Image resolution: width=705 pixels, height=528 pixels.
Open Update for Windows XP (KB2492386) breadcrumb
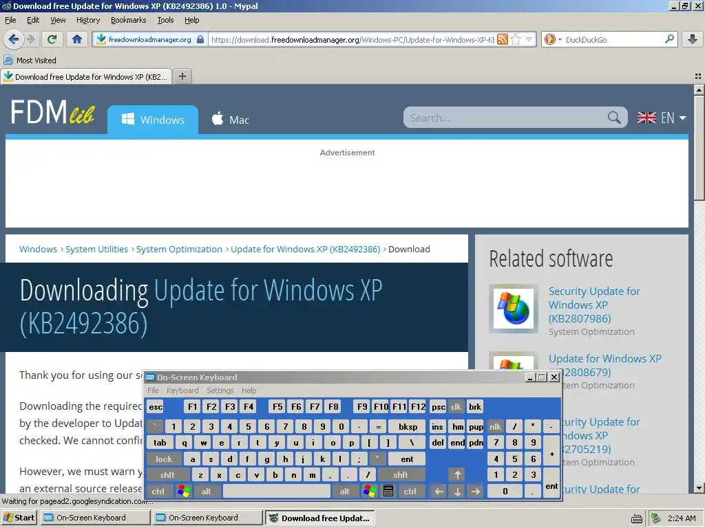305,249
